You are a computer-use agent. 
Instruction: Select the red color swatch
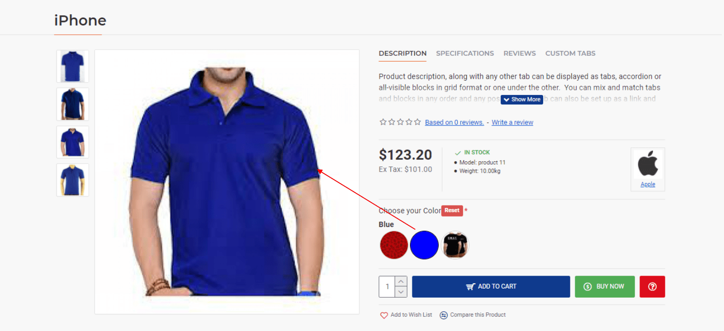[394, 245]
